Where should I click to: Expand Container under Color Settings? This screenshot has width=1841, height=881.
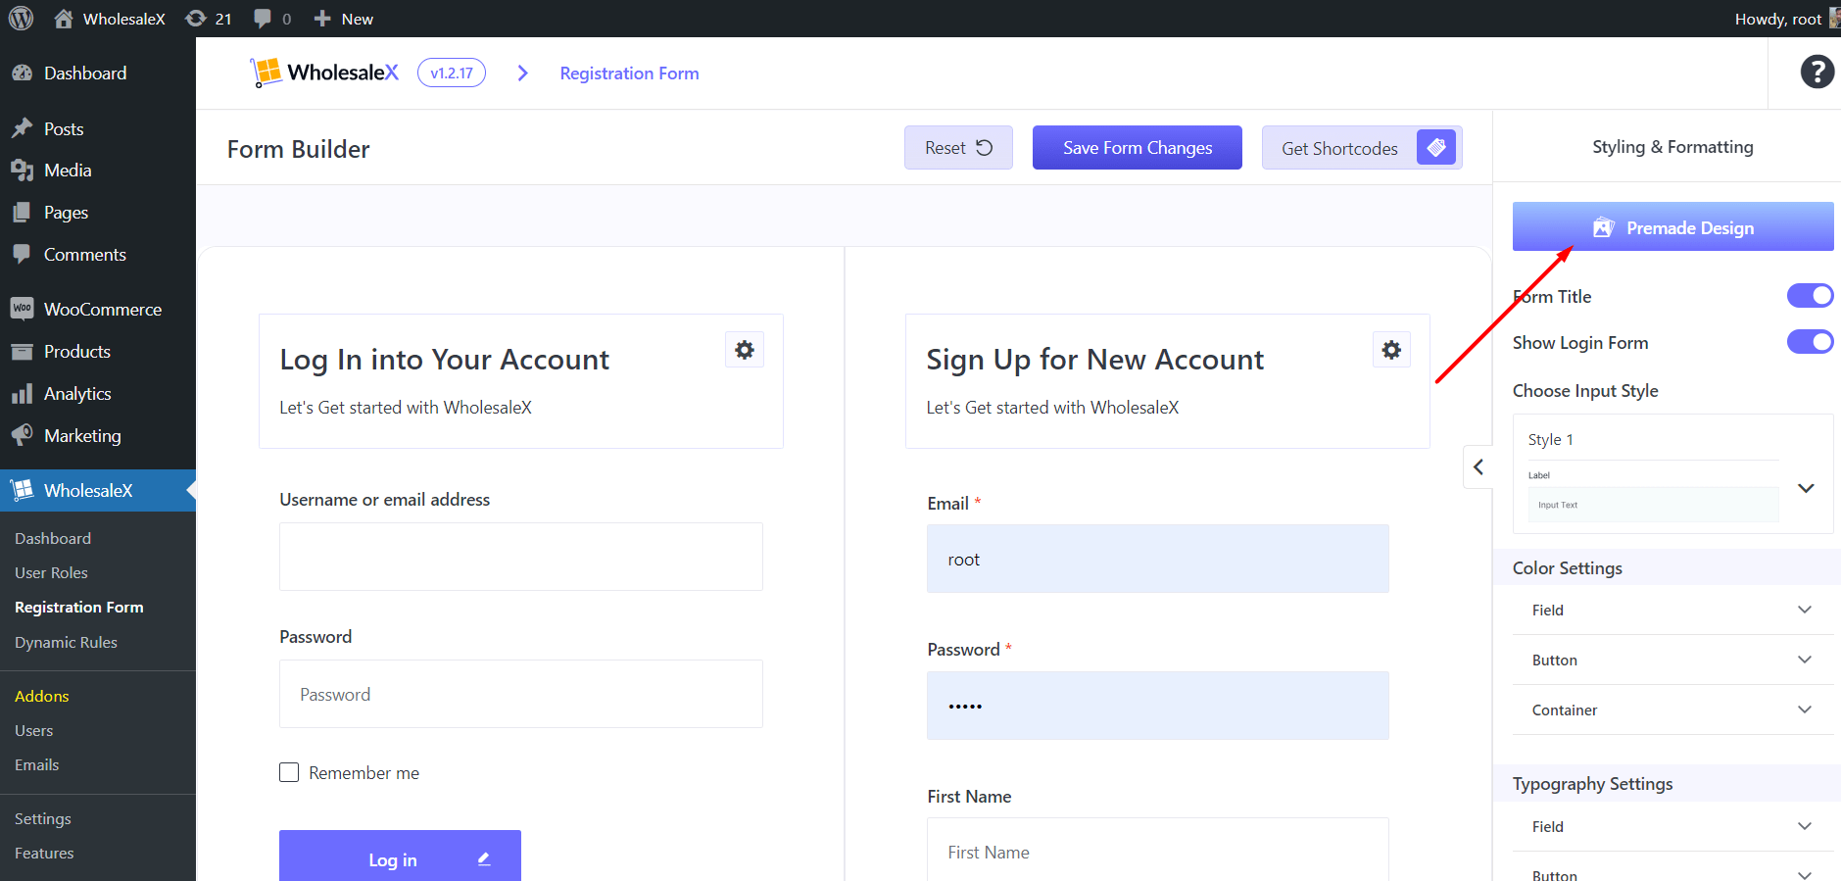coord(1672,710)
